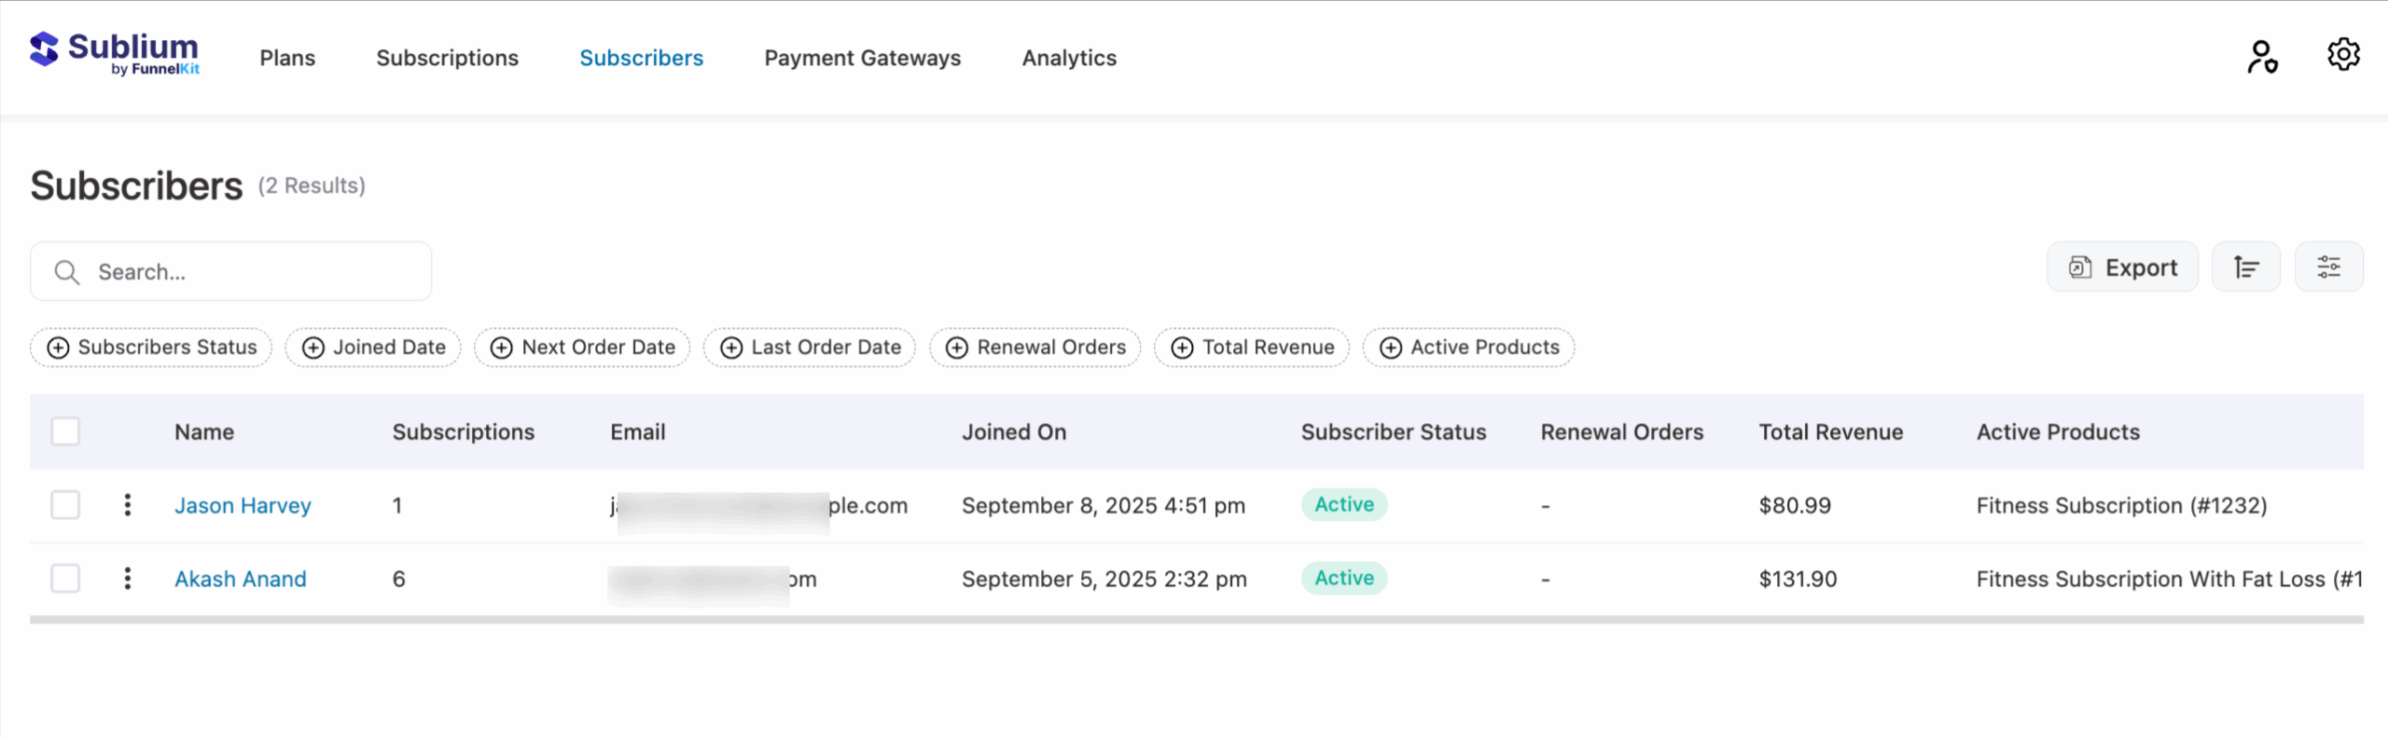Click the horizontal table scrollbar

click(x=1194, y=620)
